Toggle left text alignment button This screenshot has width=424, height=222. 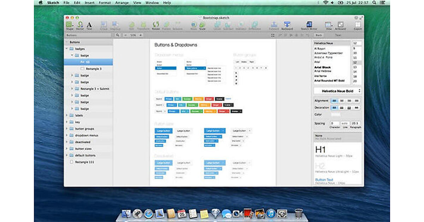(x=334, y=101)
